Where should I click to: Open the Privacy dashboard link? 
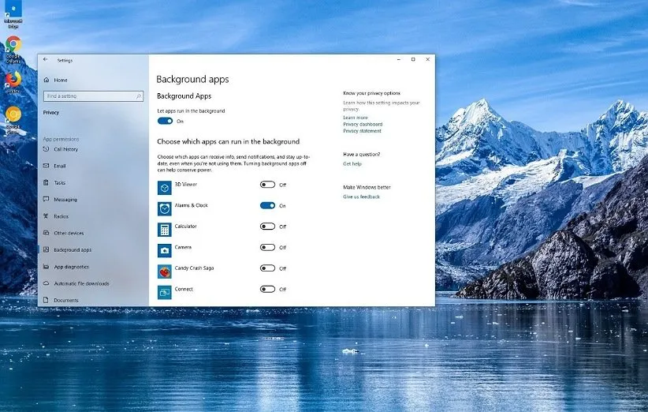pos(363,125)
